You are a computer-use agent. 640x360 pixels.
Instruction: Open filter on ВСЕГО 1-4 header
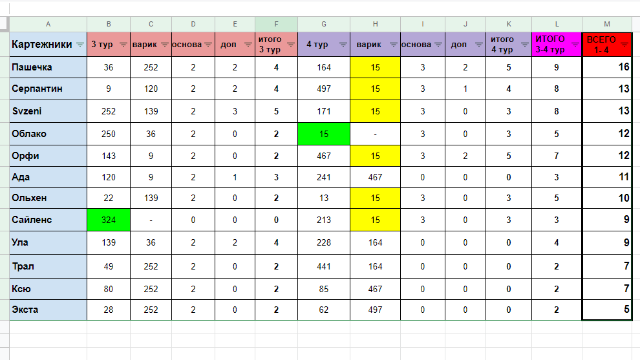click(x=624, y=45)
